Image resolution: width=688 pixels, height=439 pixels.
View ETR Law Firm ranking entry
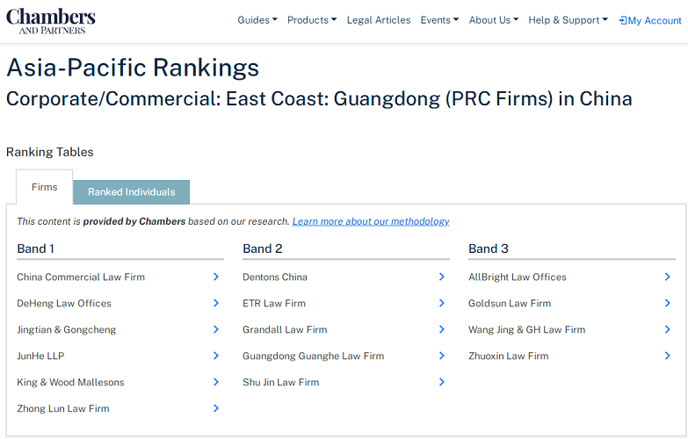tap(274, 304)
